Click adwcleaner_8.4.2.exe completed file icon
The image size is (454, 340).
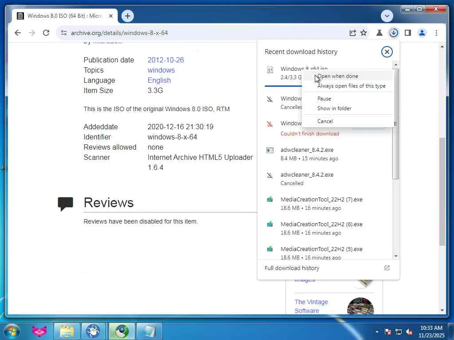(270, 150)
